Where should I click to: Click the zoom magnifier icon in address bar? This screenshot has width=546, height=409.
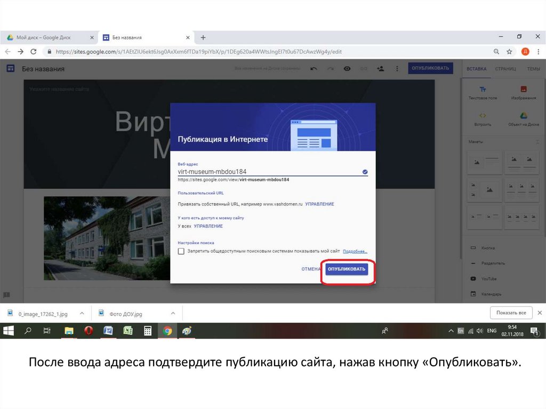point(496,52)
